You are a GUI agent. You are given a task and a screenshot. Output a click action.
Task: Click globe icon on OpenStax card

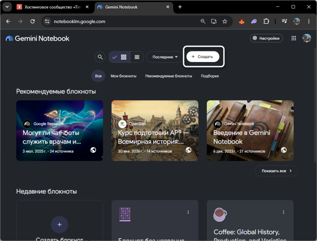tap(189, 150)
